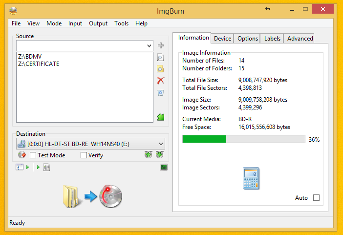The image size is (343, 235).
Task: Browse for a file icon
Action: click(x=160, y=57)
